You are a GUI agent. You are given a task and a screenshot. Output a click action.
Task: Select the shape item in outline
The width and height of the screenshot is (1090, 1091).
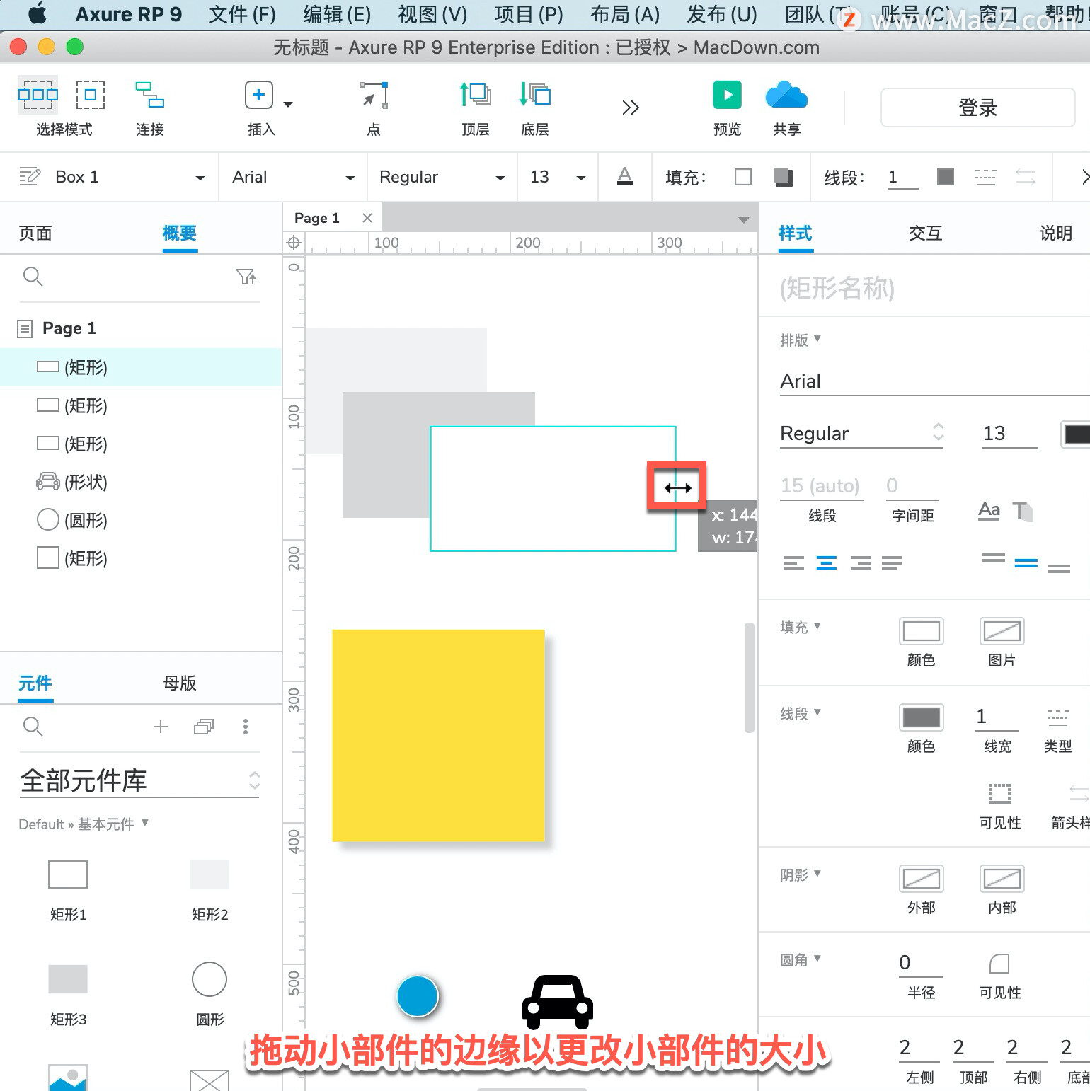pyautogui.click(x=141, y=482)
